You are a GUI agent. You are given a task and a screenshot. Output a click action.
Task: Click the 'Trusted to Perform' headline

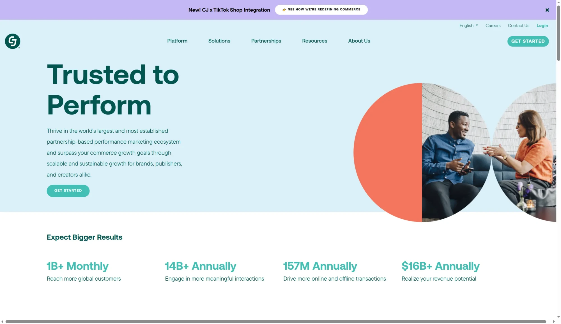click(x=113, y=90)
